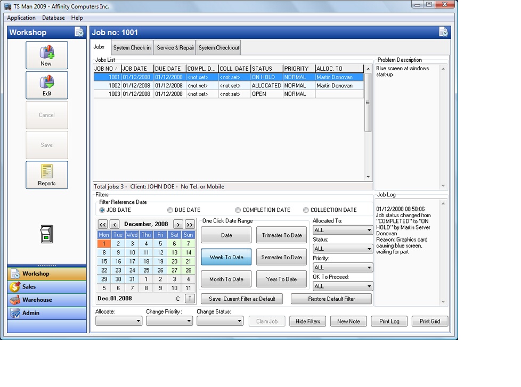Select December 25 in the calendar

coord(146,270)
